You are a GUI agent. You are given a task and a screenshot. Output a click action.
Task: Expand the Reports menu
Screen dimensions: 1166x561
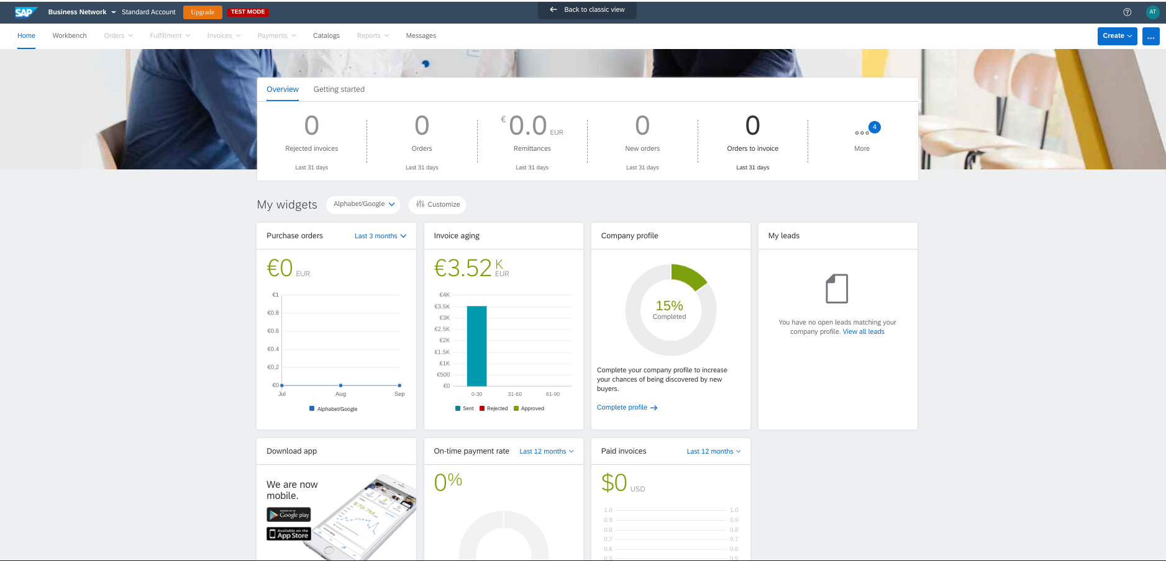pos(373,36)
